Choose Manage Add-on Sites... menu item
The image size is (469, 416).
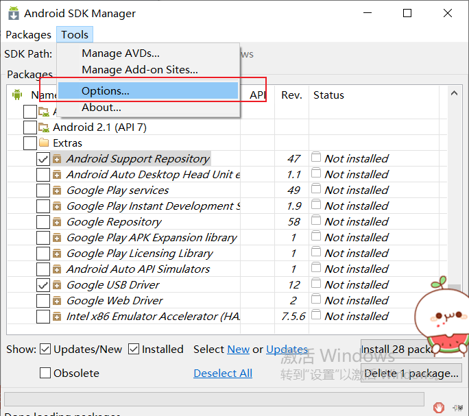tap(140, 70)
